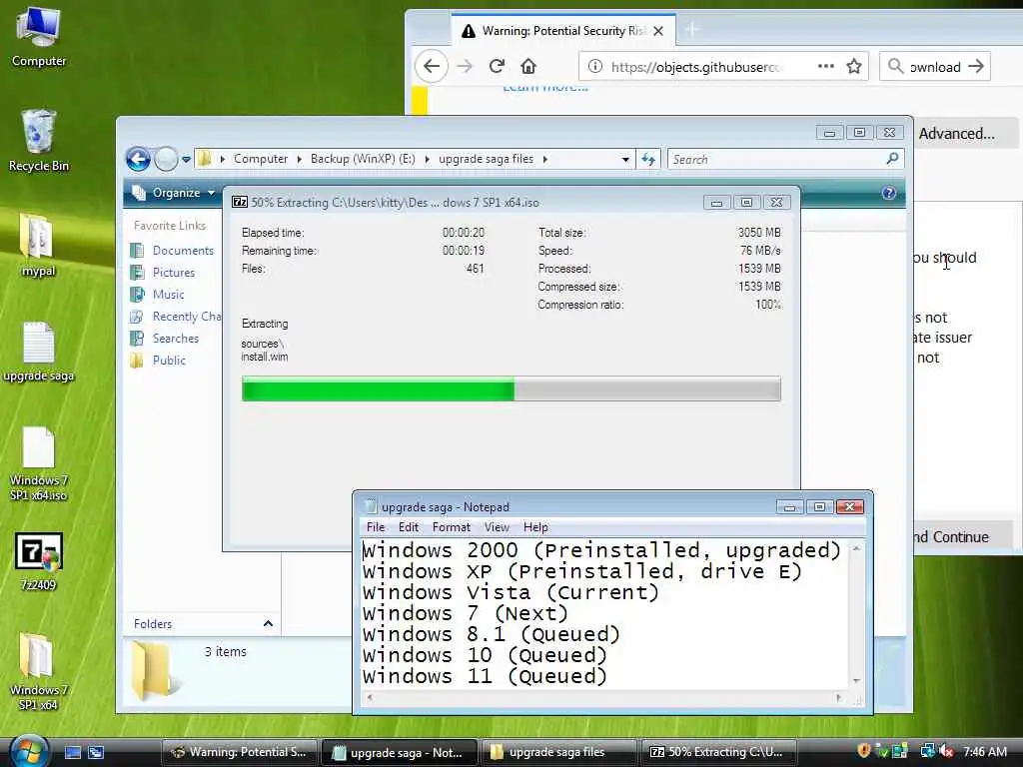Image resolution: width=1023 pixels, height=767 pixels.
Task: Refresh the Explorer folder view
Action: (x=648, y=159)
